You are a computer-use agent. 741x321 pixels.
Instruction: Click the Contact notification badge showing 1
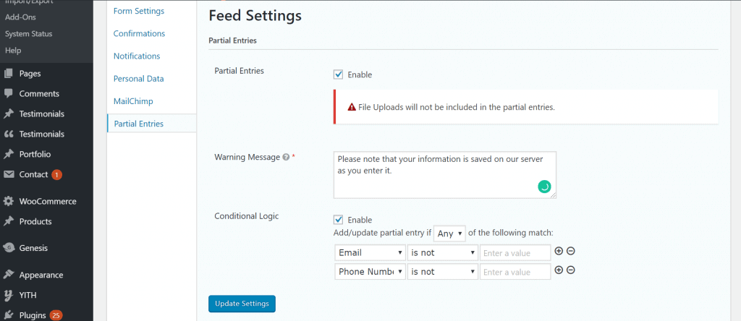coord(56,175)
